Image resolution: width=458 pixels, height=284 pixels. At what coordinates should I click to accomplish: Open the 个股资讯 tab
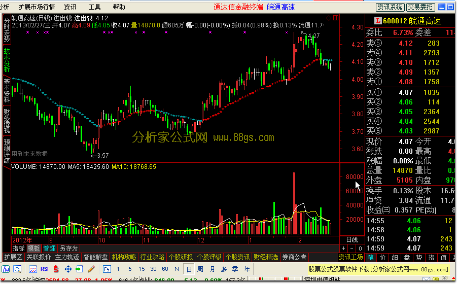[x=237, y=257]
